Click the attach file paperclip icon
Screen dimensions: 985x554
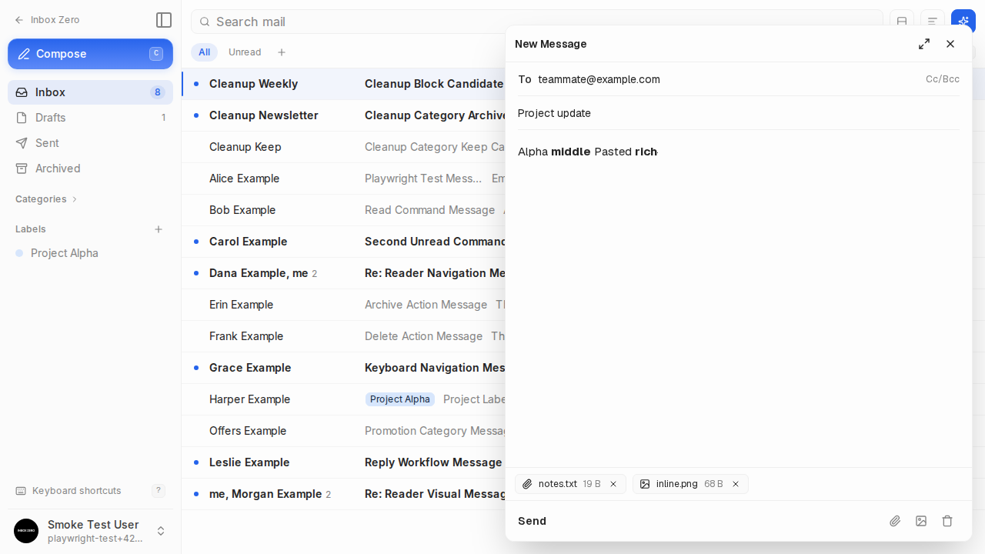pos(895,521)
